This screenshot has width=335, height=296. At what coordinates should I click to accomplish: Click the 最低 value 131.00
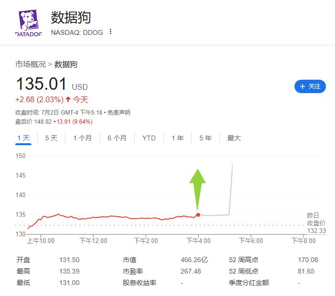click(x=69, y=283)
